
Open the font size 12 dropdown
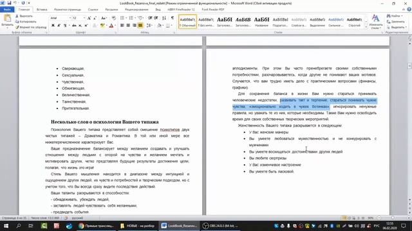[84, 18]
